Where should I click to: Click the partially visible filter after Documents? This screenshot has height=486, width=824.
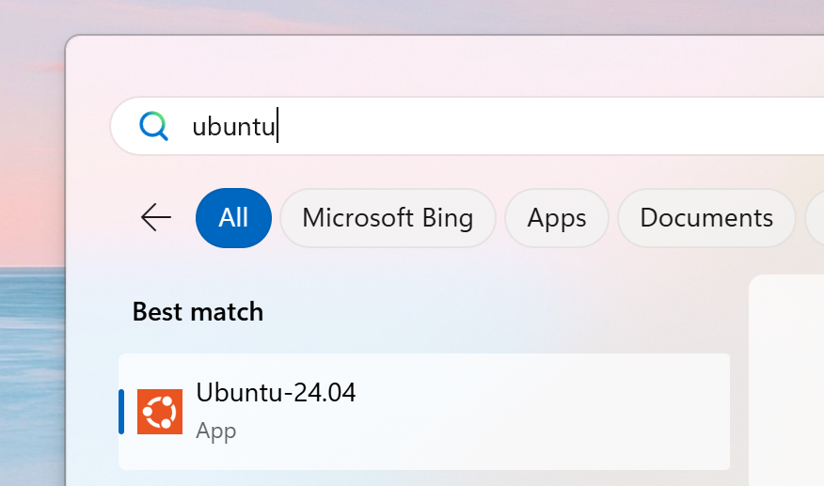pyautogui.click(x=815, y=218)
